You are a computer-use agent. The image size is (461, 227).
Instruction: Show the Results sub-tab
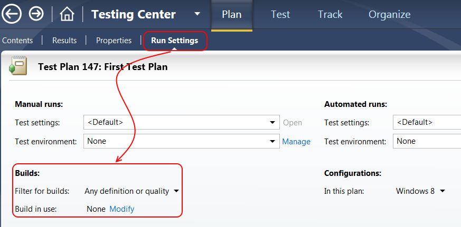tap(64, 41)
